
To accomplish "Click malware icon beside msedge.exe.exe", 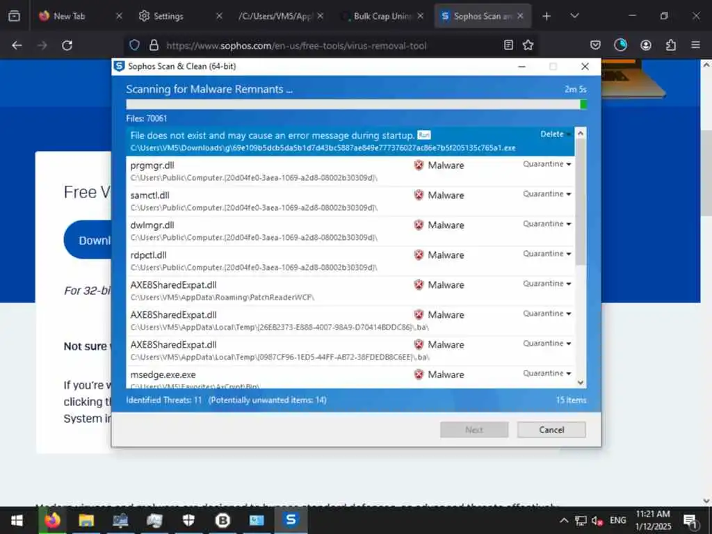I will coord(419,374).
